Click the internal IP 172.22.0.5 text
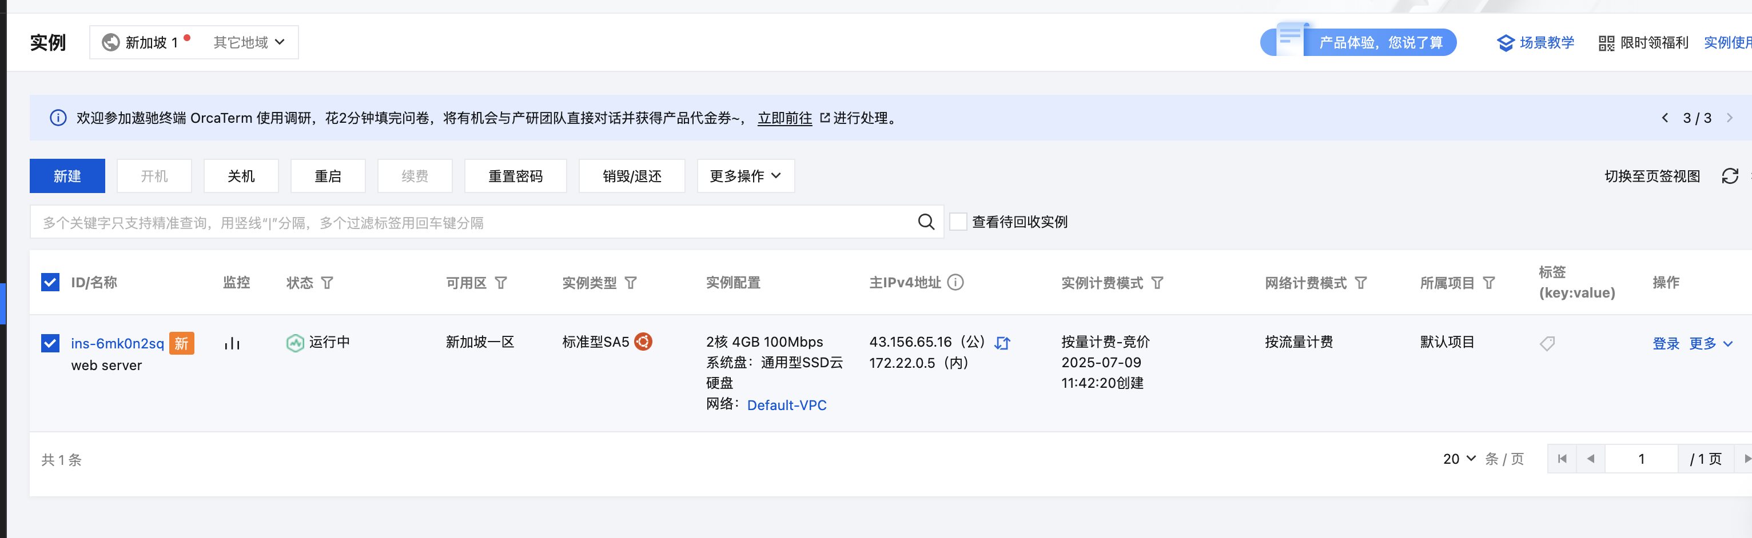 902,363
